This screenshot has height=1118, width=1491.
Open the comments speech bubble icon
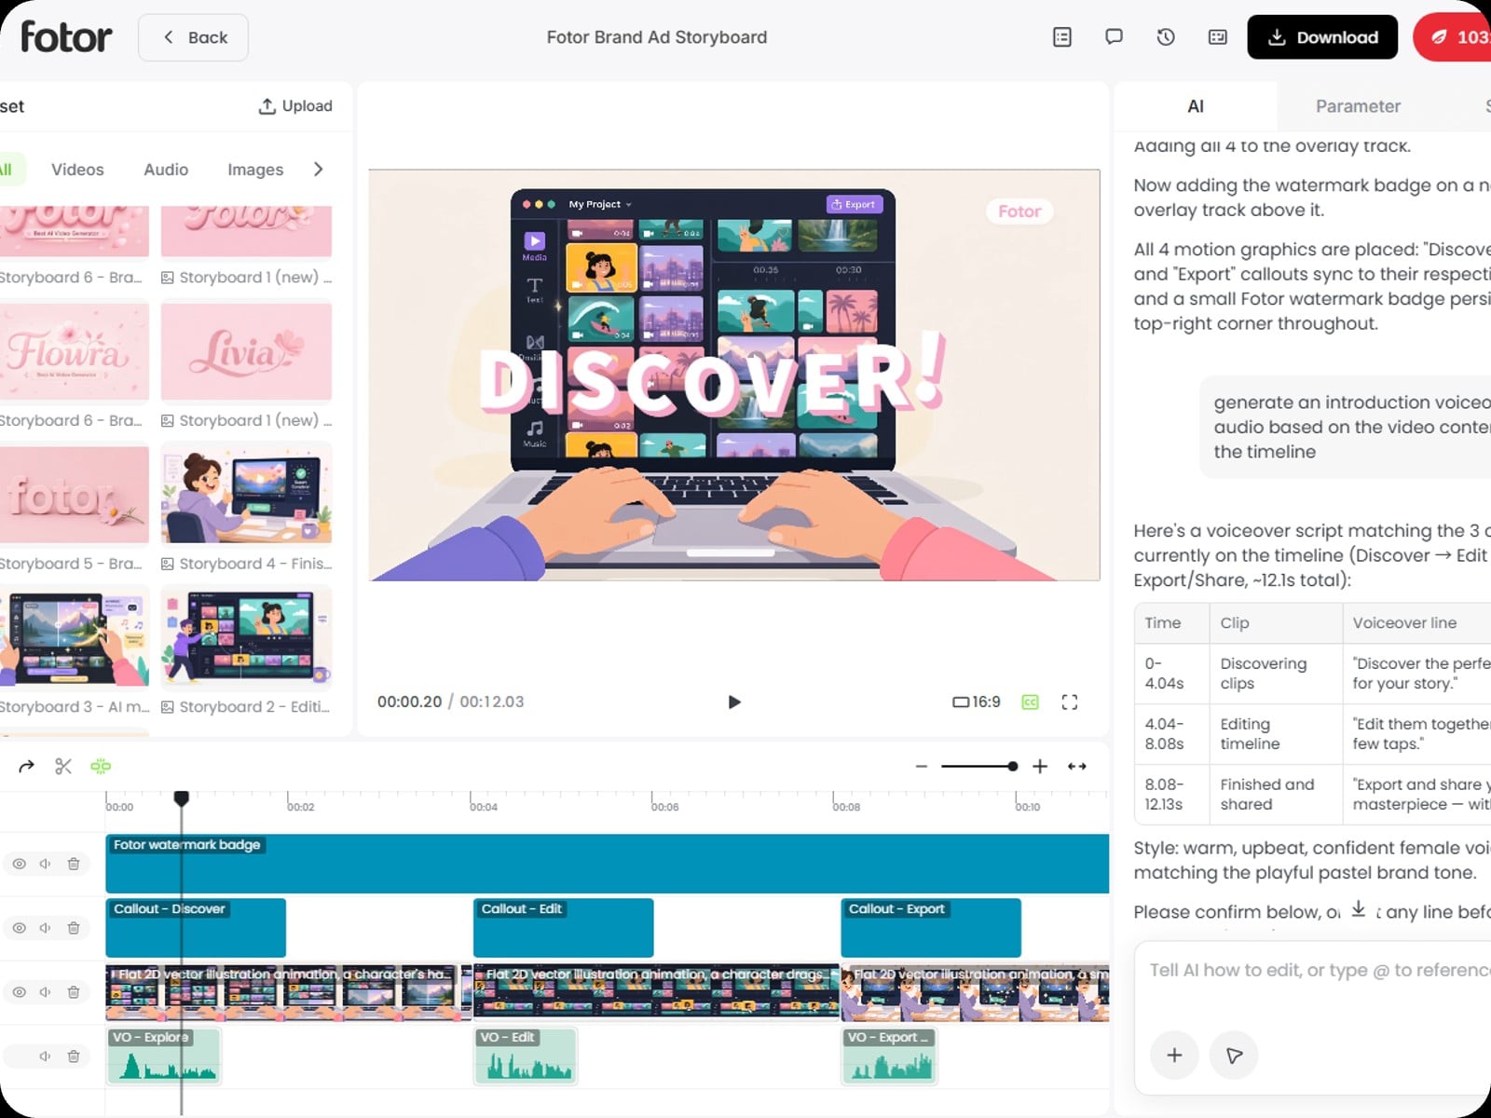pyautogui.click(x=1114, y=37)
